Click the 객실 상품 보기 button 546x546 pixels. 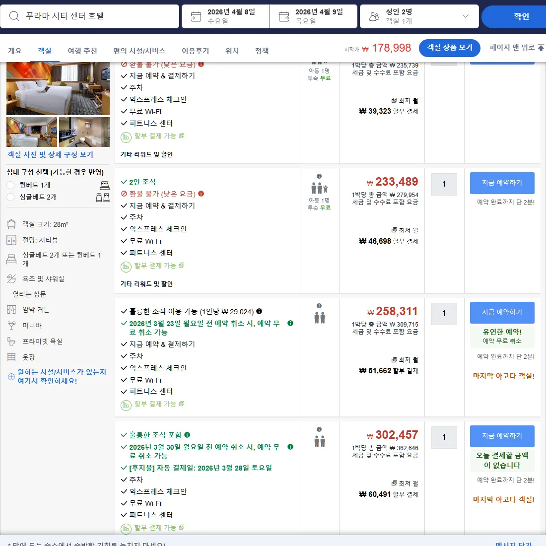(x=450, y=48)
